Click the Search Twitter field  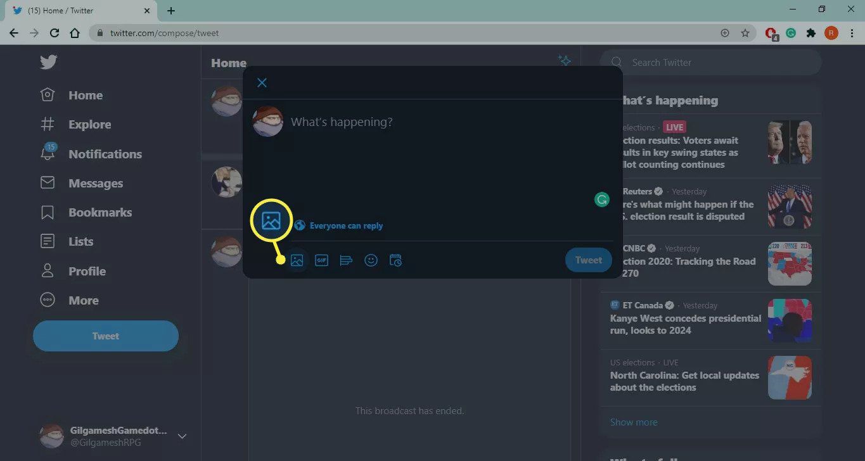pos(710,62)
